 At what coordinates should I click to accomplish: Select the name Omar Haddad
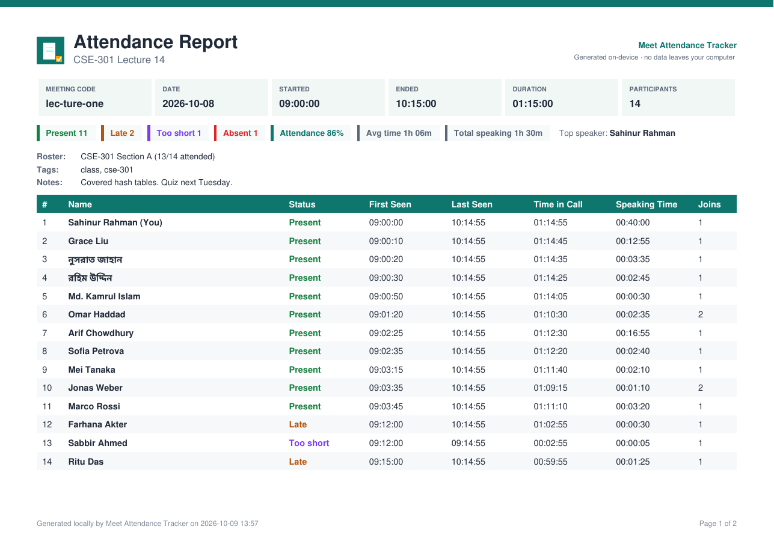pyautogui.click(x=97, y=314)
